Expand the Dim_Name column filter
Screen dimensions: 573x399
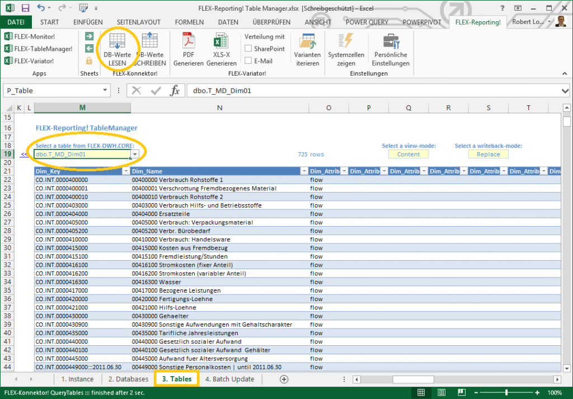(x=304, y=171)
